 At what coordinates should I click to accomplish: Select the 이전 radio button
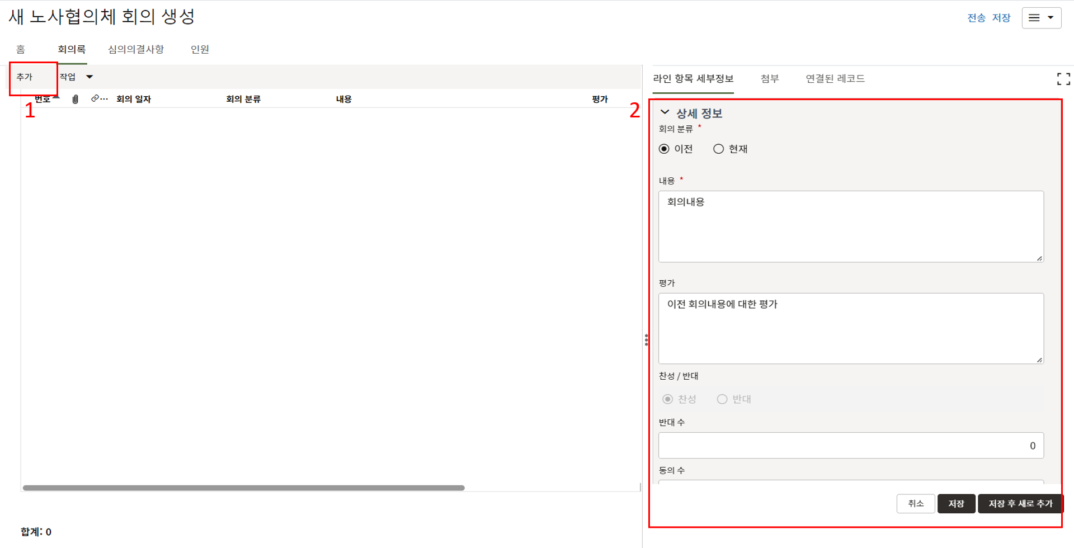tap(664, 149)
